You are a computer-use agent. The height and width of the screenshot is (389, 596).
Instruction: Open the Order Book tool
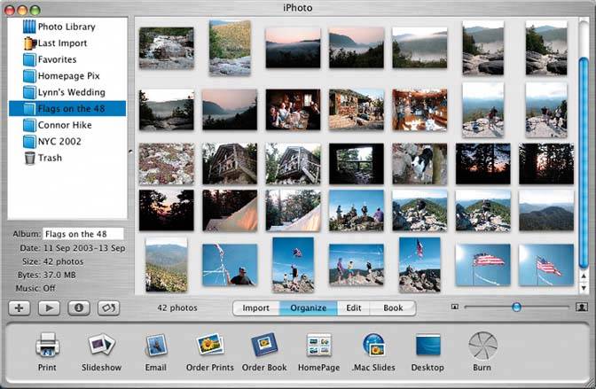point(263,346)
